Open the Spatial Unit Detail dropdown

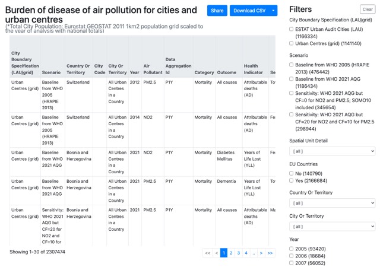pos(332,151)
